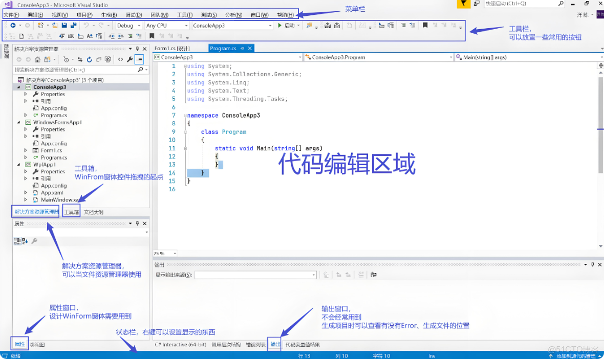
Task: Click the Home icon in Solution Explorer toolbar
Action: [x=37, y=59]
